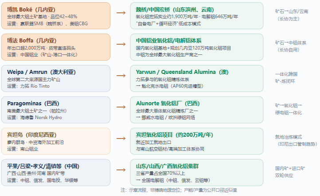Click the line '就近加工就地出口'
Image resolution: width=320 pixels, height=196 pixels.
click(153, 142)
